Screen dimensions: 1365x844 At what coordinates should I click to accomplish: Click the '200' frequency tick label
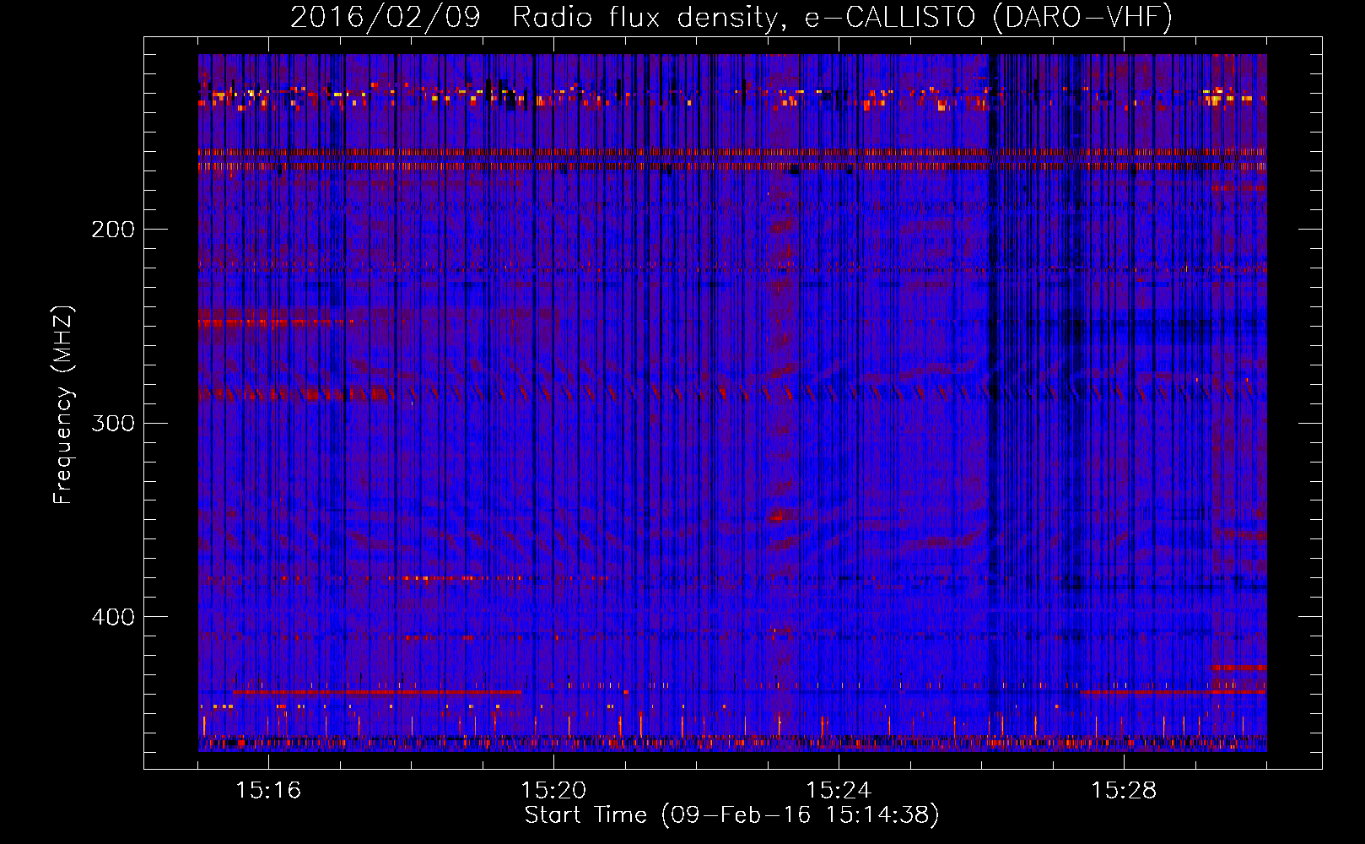pyautogui.click(x=113, y=230)
